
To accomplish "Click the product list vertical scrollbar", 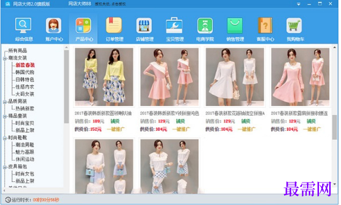I will click(334, 127).
